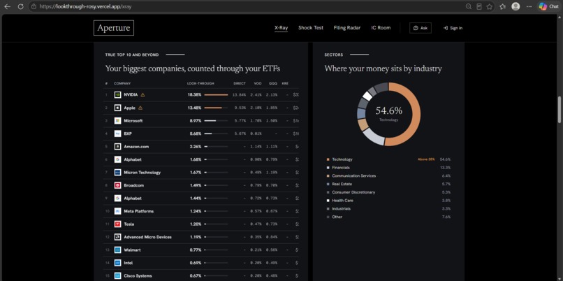Click the browser refresh icon
563x281 pixels.
point(20,6)
